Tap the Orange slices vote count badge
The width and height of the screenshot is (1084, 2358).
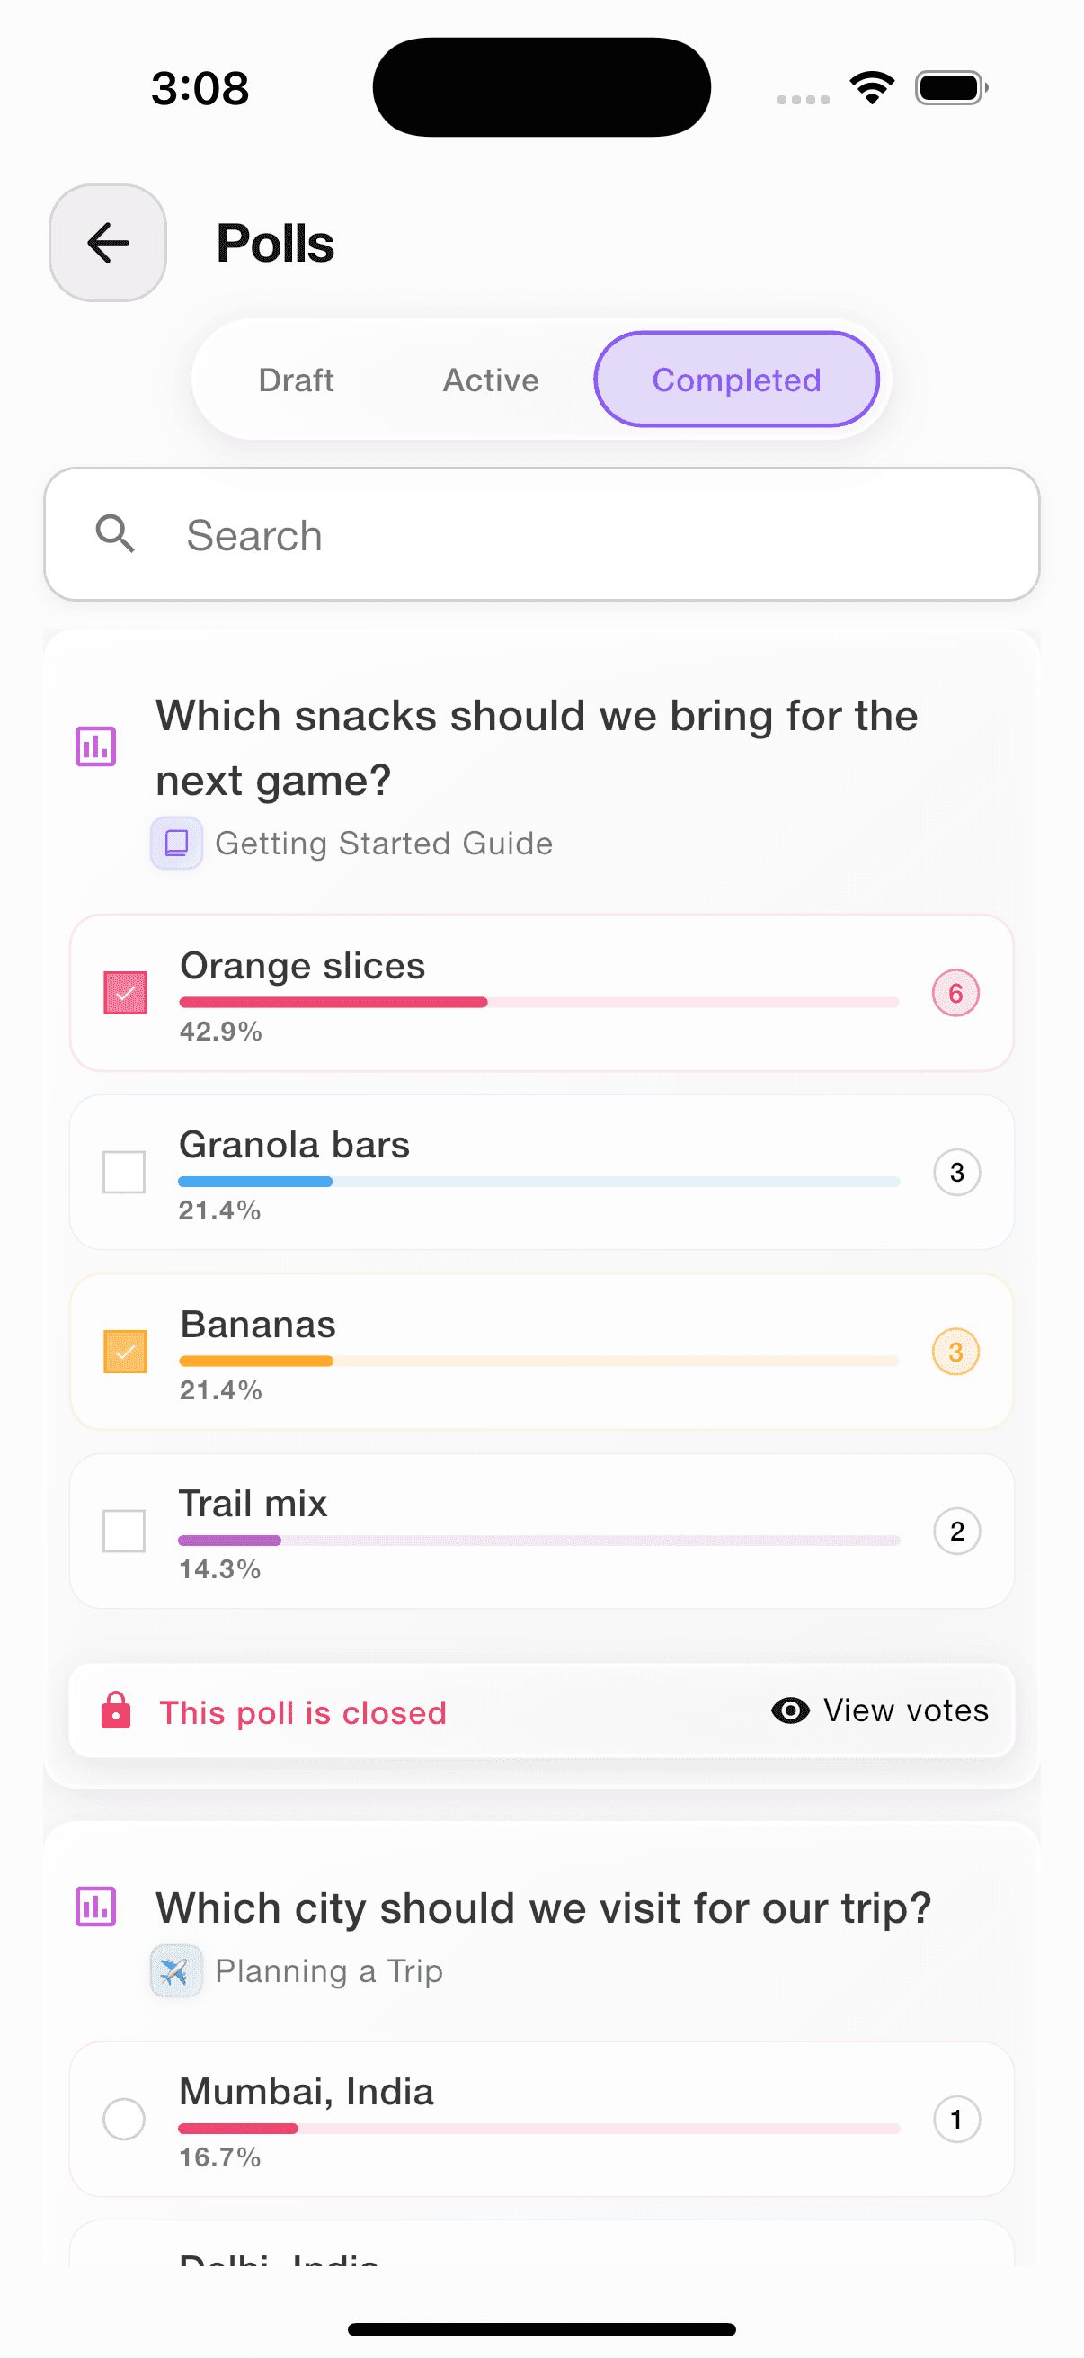click(x=955, y=992)
